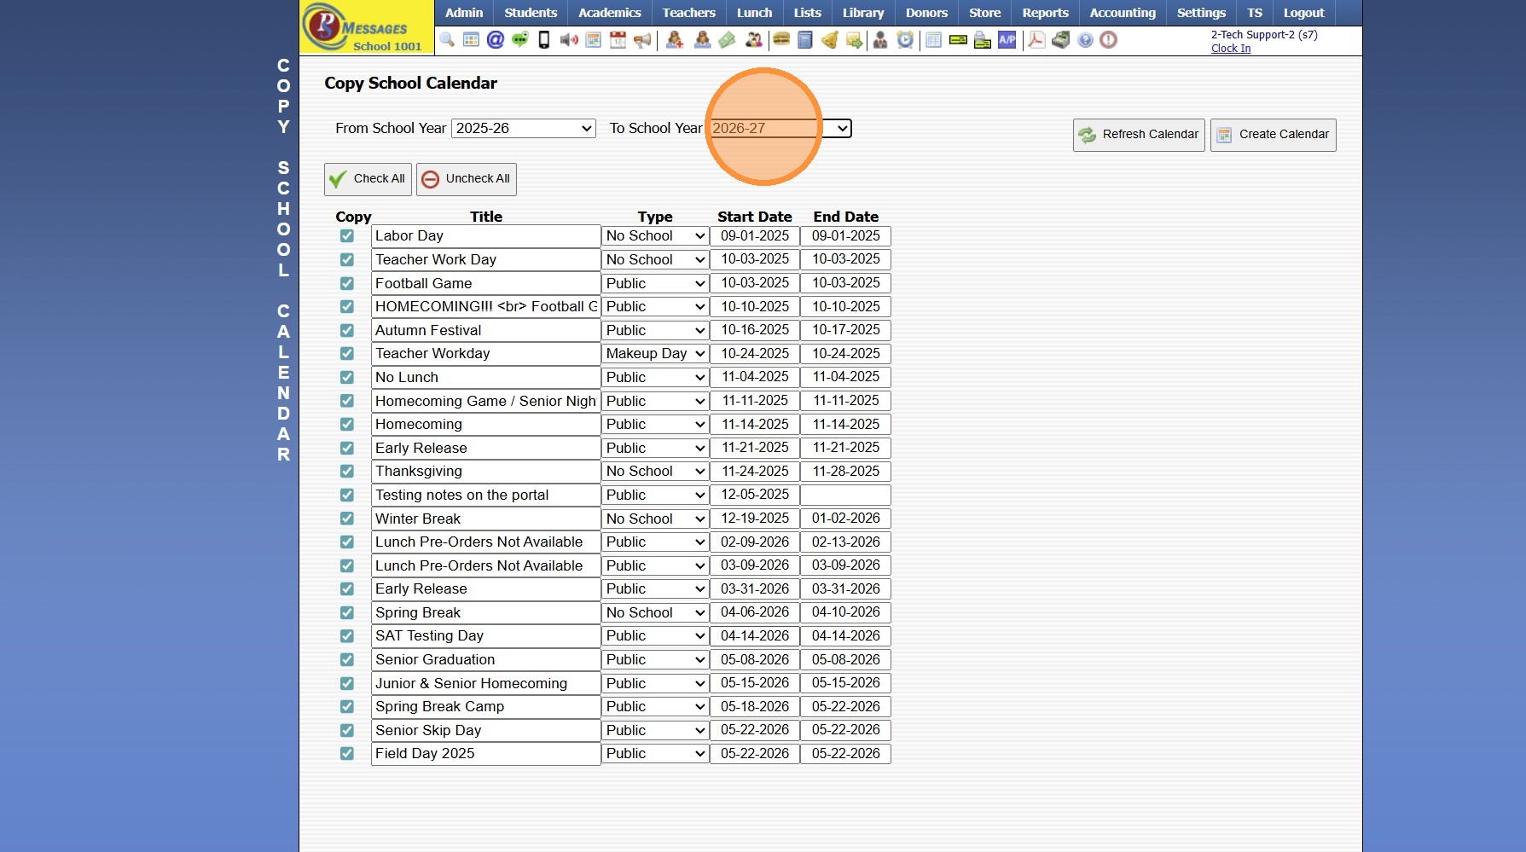This screenshot has width=1526, height=852.
Task: Click the two-people family icon
Action: [754, 40]
